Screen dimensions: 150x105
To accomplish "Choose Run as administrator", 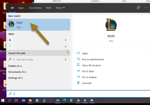I will [93, 59].
